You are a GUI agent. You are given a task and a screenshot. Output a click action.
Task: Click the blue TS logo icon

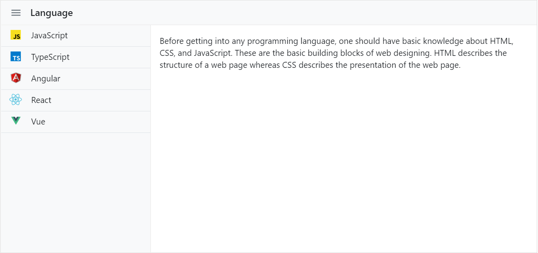pos(16,57)
